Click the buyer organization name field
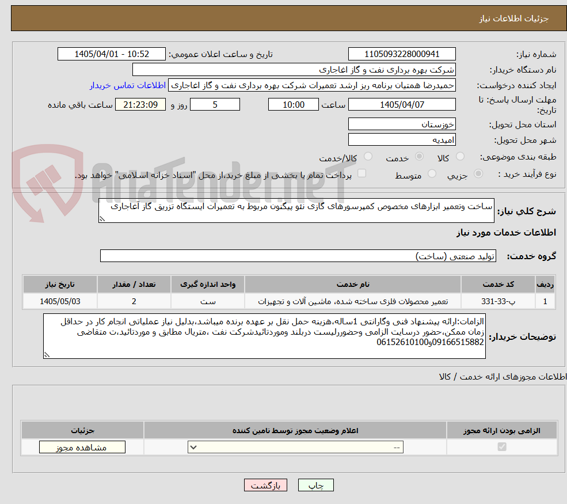The height and width of the screenshot is (504, 567). pyautogui.click(x=294, y=70)
